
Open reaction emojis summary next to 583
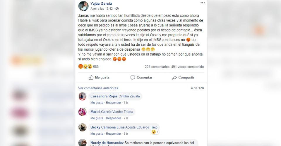coord(85,67)
